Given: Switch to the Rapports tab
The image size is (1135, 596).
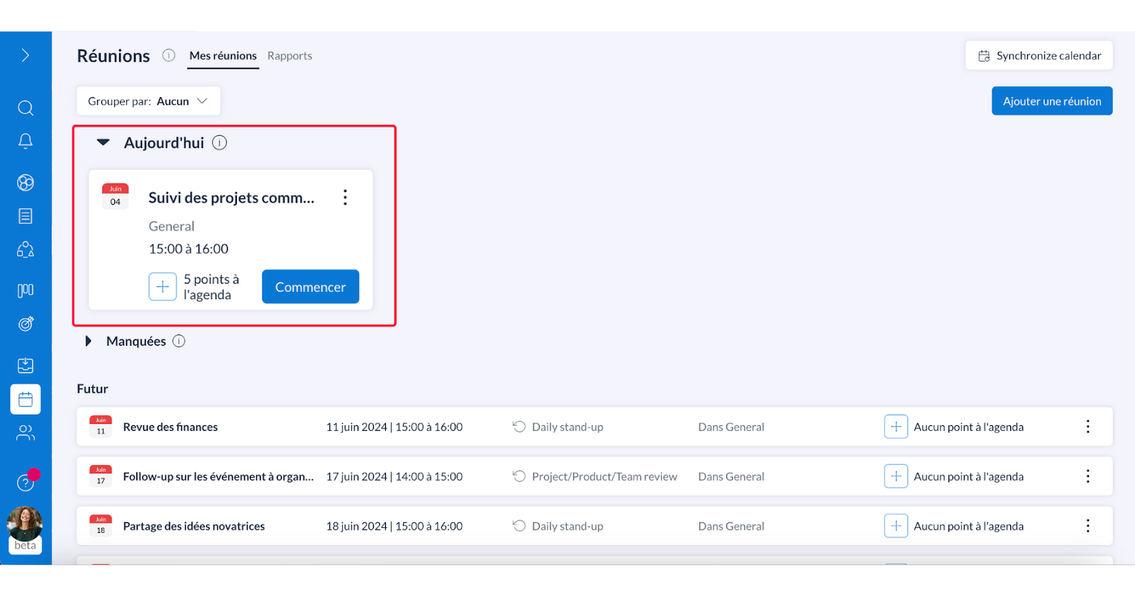Looking at the screenshot, I should point(289,55).
